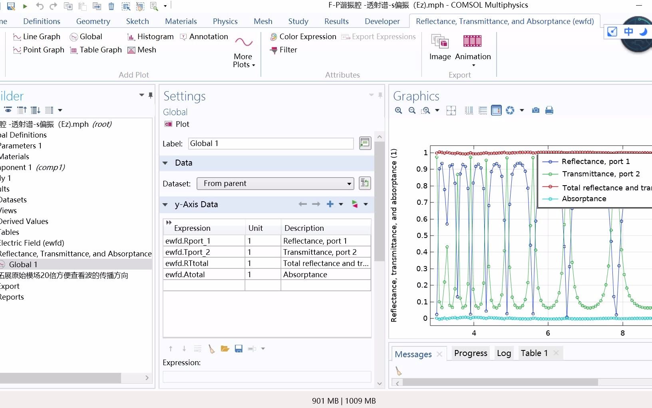The width and height of the screenshot is (652, 408).
Task: Toggle y-axis log scale in Graphics toolbar
Action: pos(483,110)
